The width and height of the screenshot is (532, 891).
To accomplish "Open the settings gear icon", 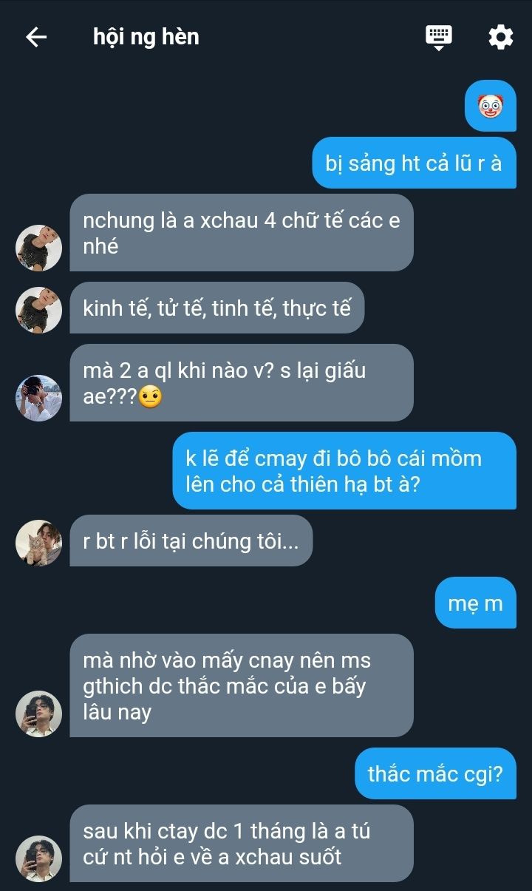I will tap(500, 37).
